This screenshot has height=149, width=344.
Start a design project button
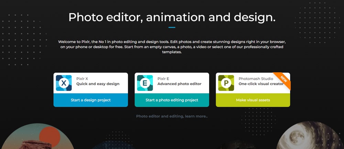click(90, 100)
